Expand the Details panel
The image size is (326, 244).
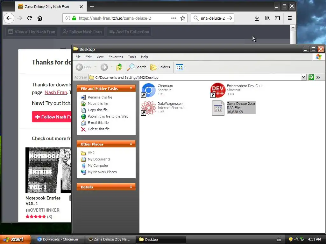pyautogui.click(x=131, y=187)
